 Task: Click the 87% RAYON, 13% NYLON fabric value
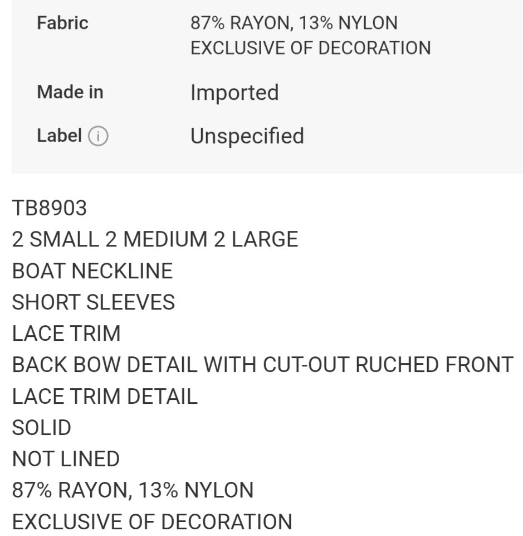(294, 23)
